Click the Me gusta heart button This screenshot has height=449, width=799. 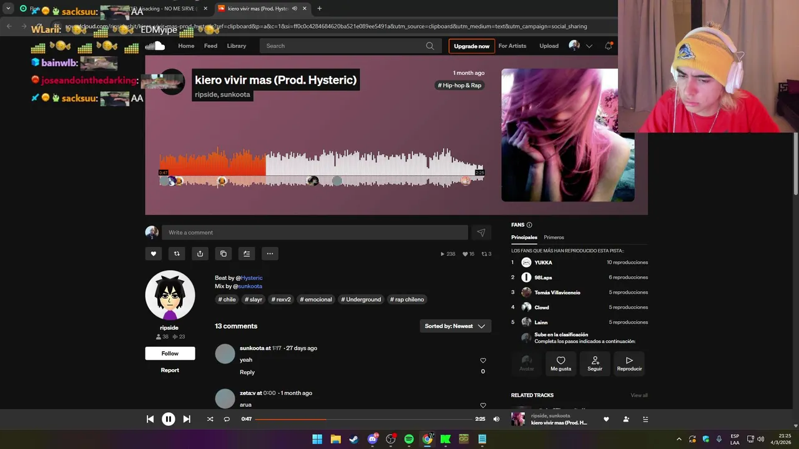tap(561, 364)
